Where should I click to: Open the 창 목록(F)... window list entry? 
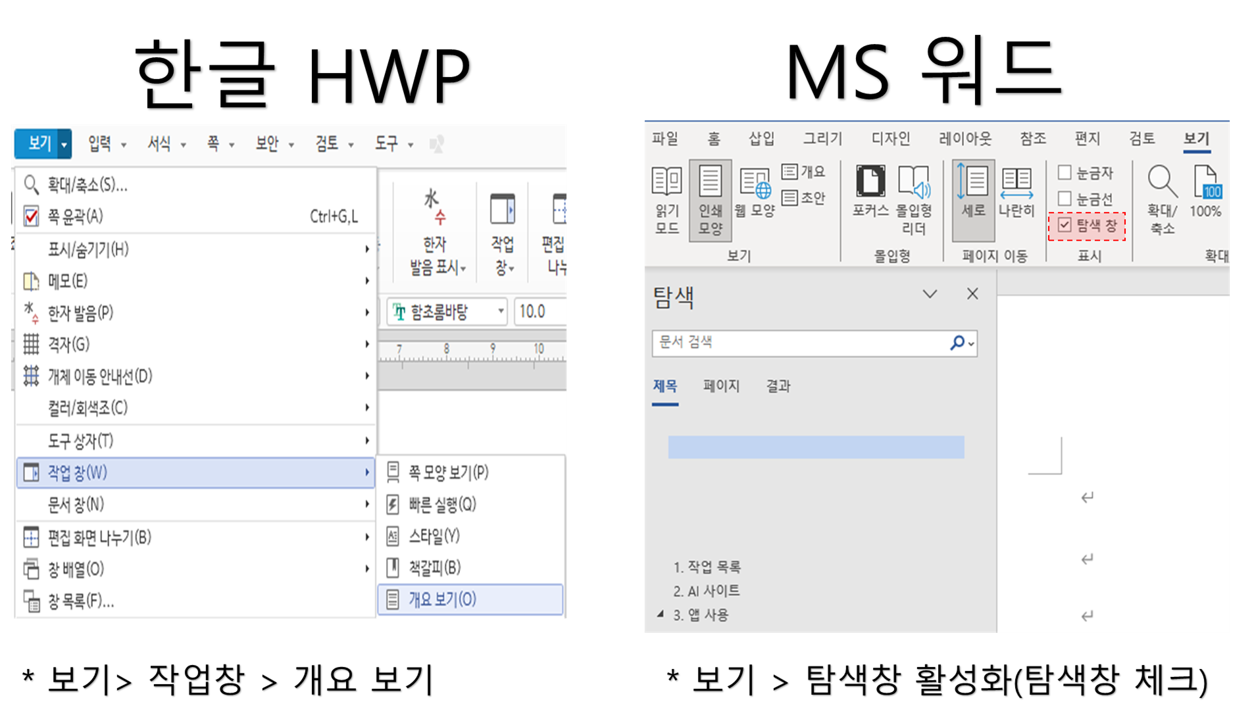tap(195, 601)
